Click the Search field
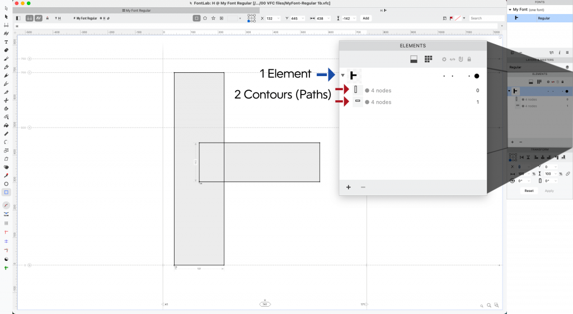 [x=486, y=18]
